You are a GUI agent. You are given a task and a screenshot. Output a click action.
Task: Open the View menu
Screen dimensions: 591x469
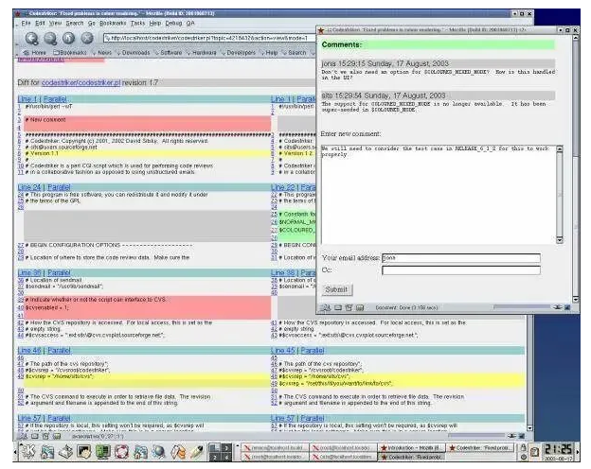[x=55, y=24]
